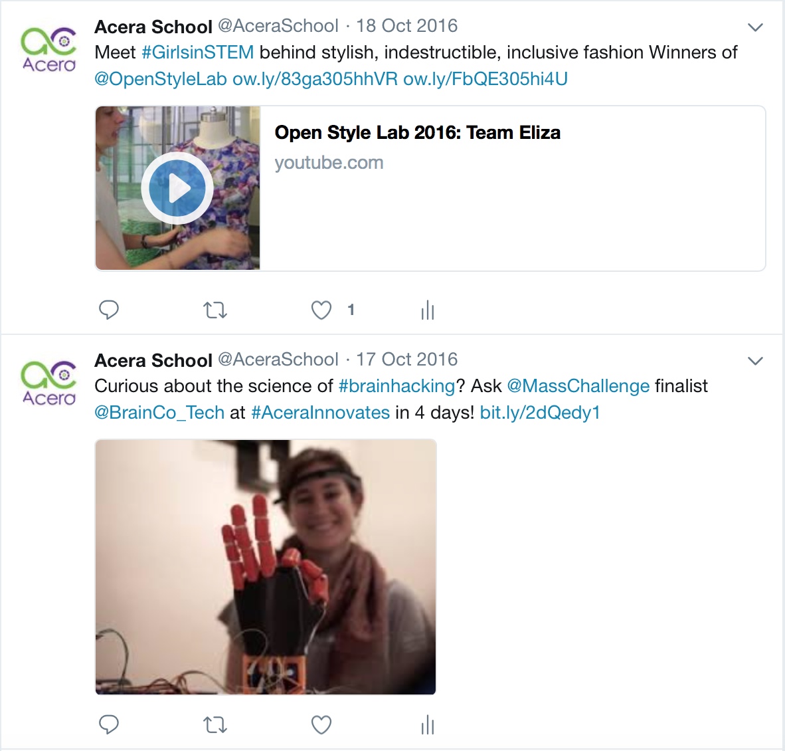
Task: Reply to the 18 Oct 2016 tweet
Action: coord(109,310)
